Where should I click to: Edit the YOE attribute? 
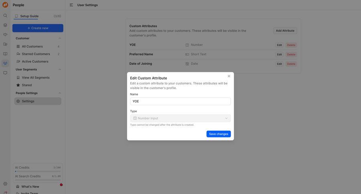pyautogui.click(x=279, y=45)
